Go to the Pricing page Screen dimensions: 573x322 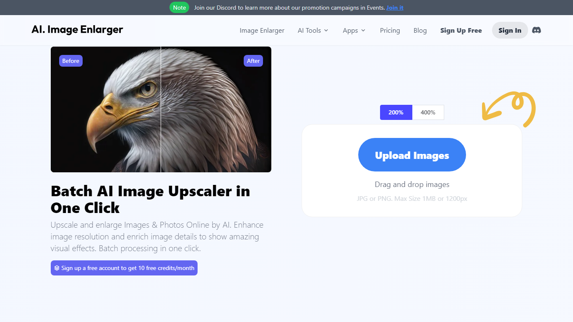(390, 31)
